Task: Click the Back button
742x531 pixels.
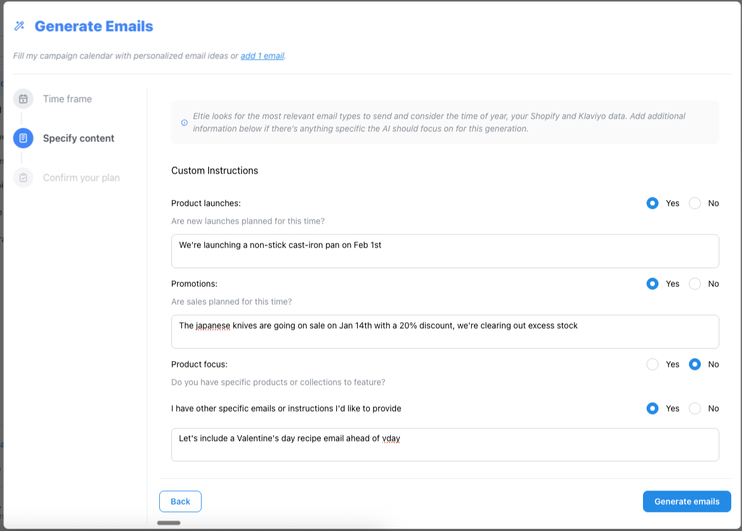Action: [180, 502]
